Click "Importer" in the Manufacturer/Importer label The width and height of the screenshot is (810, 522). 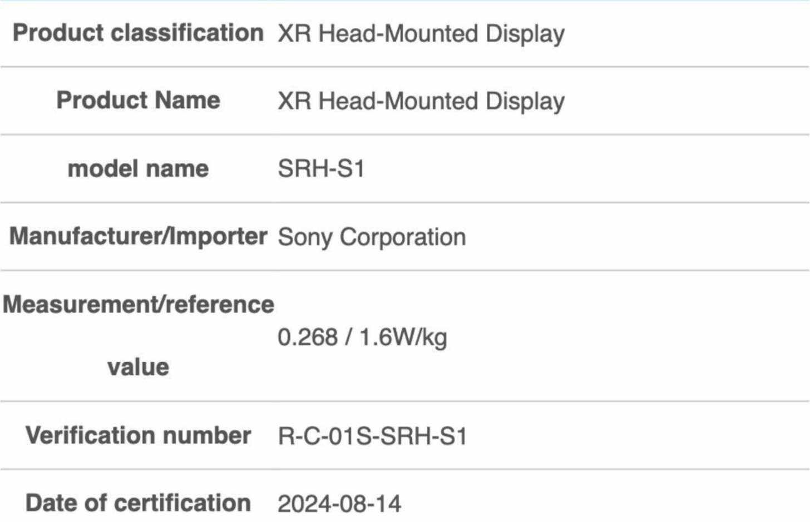click(x=218, y=236)
